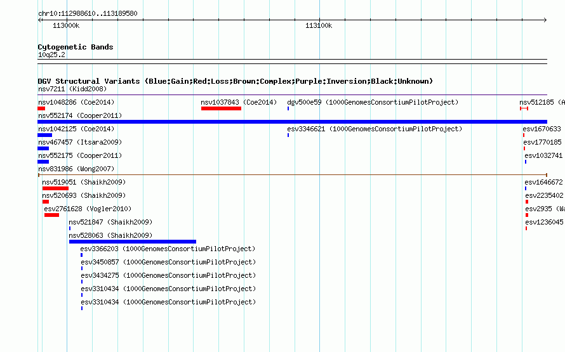Open the dgv500e59 variant label
This screenshot has height=352, width=565.
tap(373, 102)
